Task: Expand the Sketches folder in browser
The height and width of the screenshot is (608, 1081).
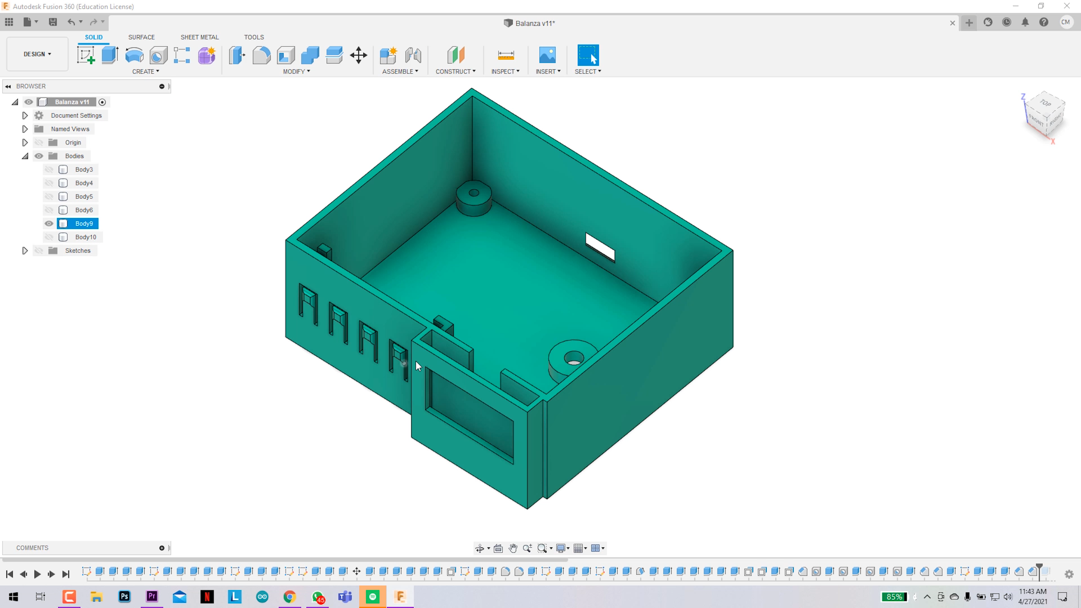Action: [25, 251]
